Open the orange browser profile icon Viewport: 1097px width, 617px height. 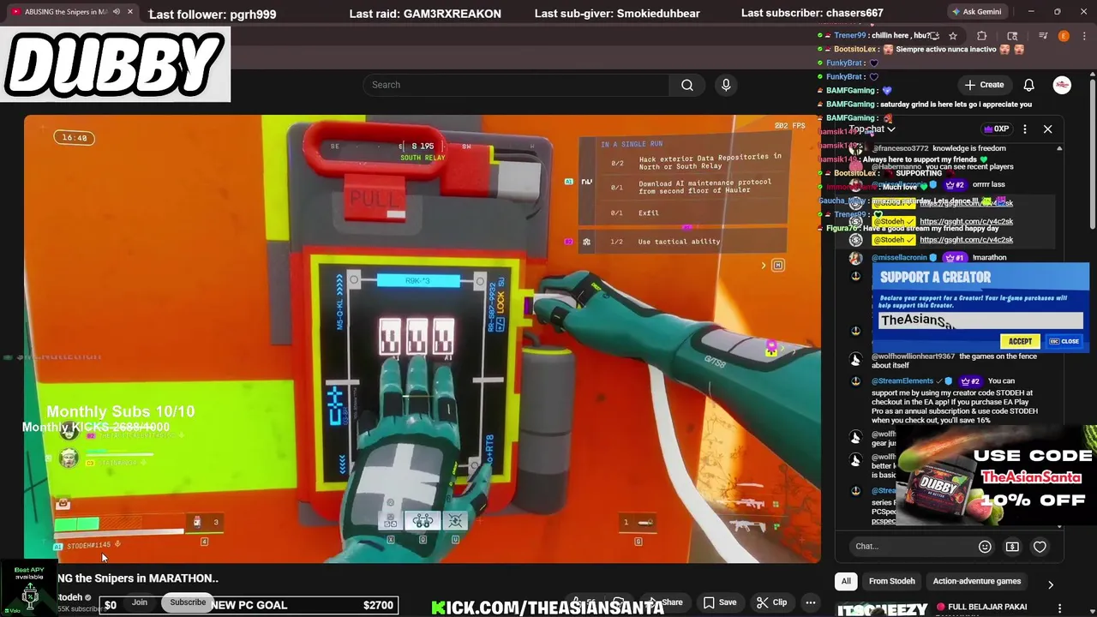point(1064,36)
